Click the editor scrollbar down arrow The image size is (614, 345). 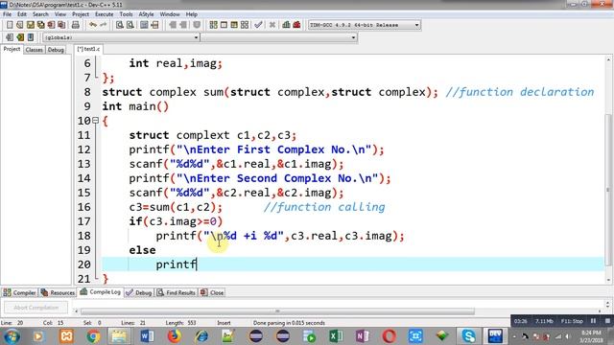[608, 280]
